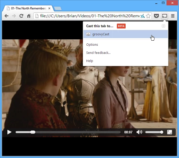Close the '01-The North Remembers' tab
The width and height of the screenshot is (179, 158).
(x=49, y=8)
